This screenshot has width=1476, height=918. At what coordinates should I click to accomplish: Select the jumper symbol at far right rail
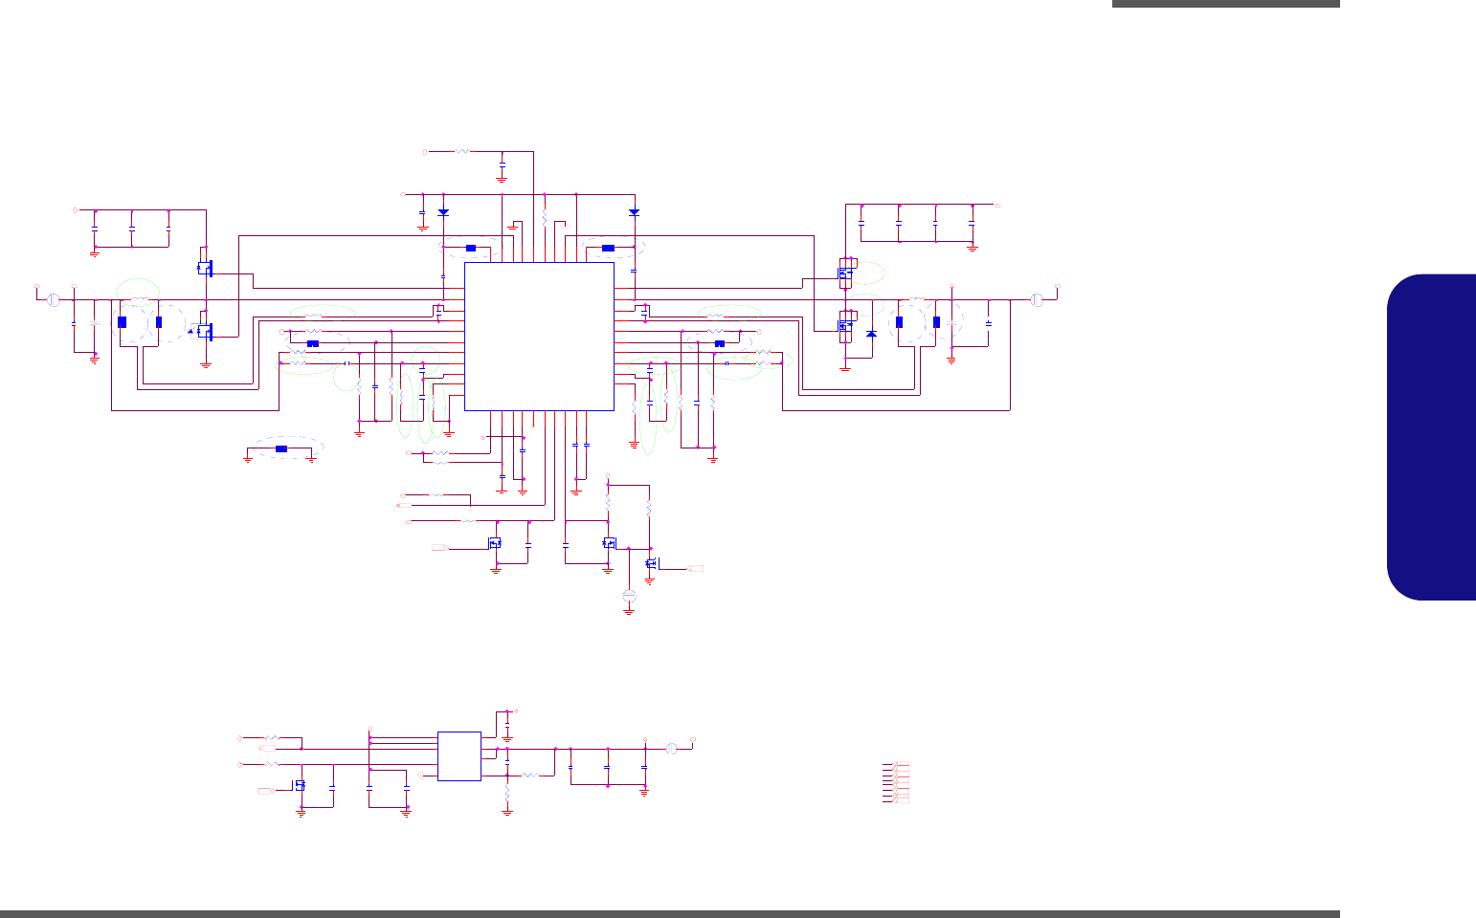point(1037,300)
